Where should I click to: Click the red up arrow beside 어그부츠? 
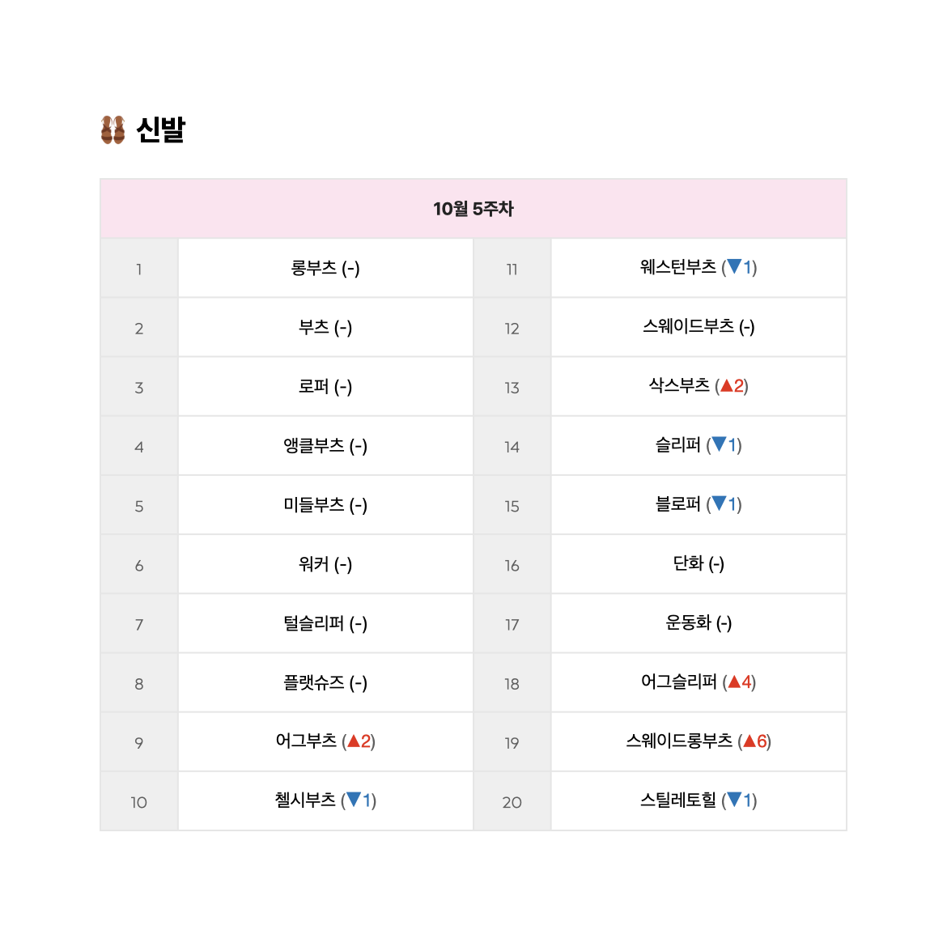pyautogui.click(x=354, y=741)
